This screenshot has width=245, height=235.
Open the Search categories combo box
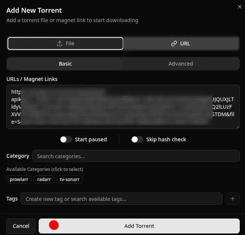(136, 156)
